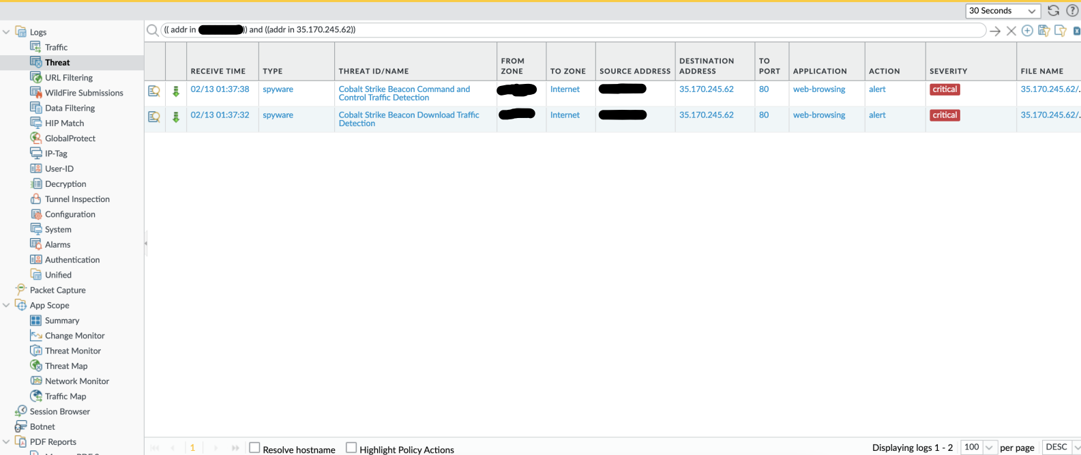Click the refresh icon in the top bar
Image resolution: width=1081 pixels, height=455 pixels.
(1053, 11)
